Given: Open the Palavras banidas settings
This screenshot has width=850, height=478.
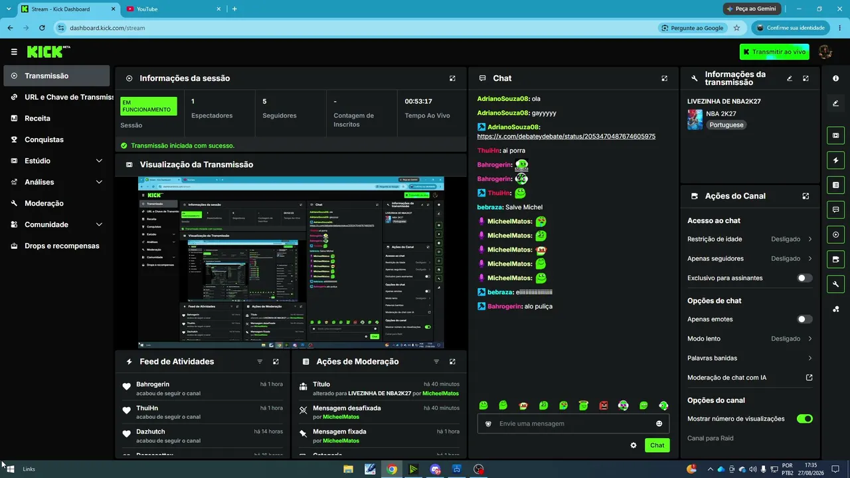Looking at the screenshot, I should click(750, 358).
